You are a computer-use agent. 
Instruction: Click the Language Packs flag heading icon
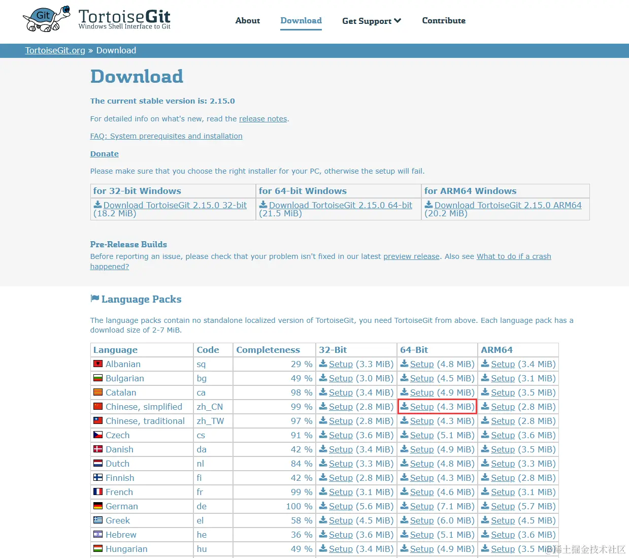(x=94, y=299)
